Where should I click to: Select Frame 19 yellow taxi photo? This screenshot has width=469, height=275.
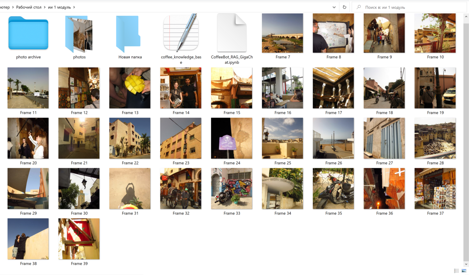pos(435,88)
